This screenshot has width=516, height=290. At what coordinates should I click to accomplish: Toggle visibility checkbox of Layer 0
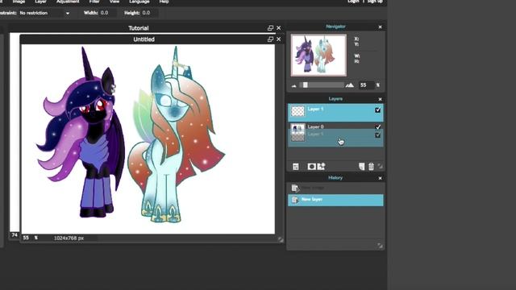378,127
